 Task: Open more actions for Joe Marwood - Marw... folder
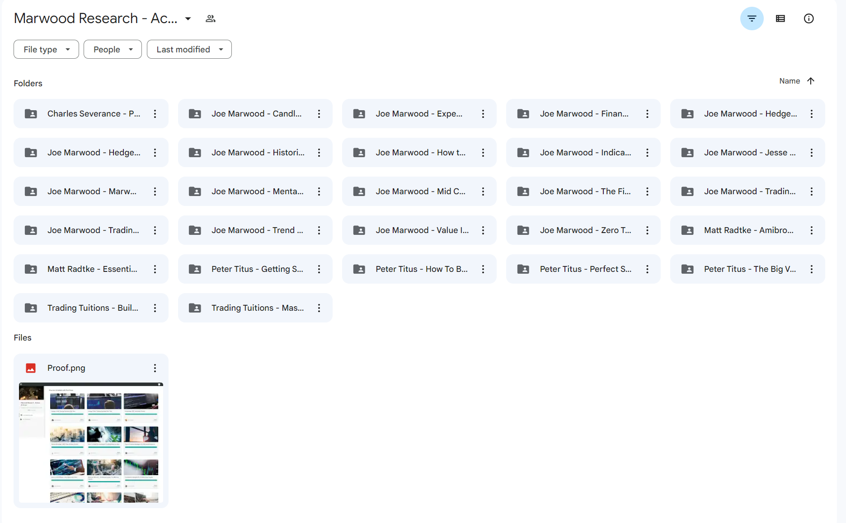(155, 191)
